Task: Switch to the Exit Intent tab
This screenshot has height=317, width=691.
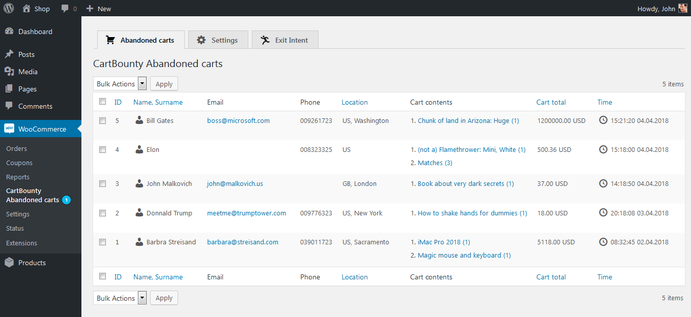Action: (285, 40)
